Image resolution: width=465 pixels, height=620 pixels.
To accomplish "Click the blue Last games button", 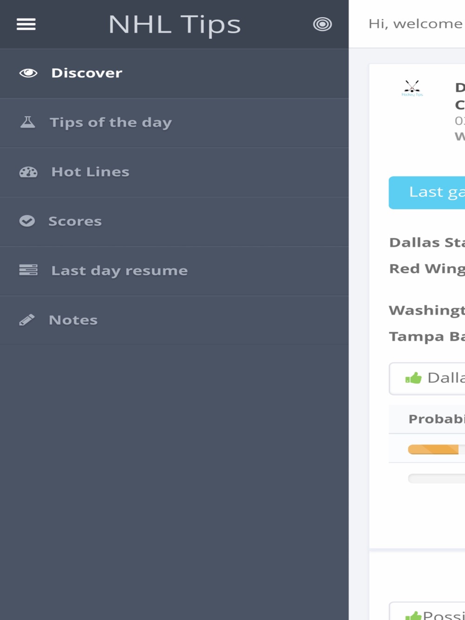I will point(427,192).
